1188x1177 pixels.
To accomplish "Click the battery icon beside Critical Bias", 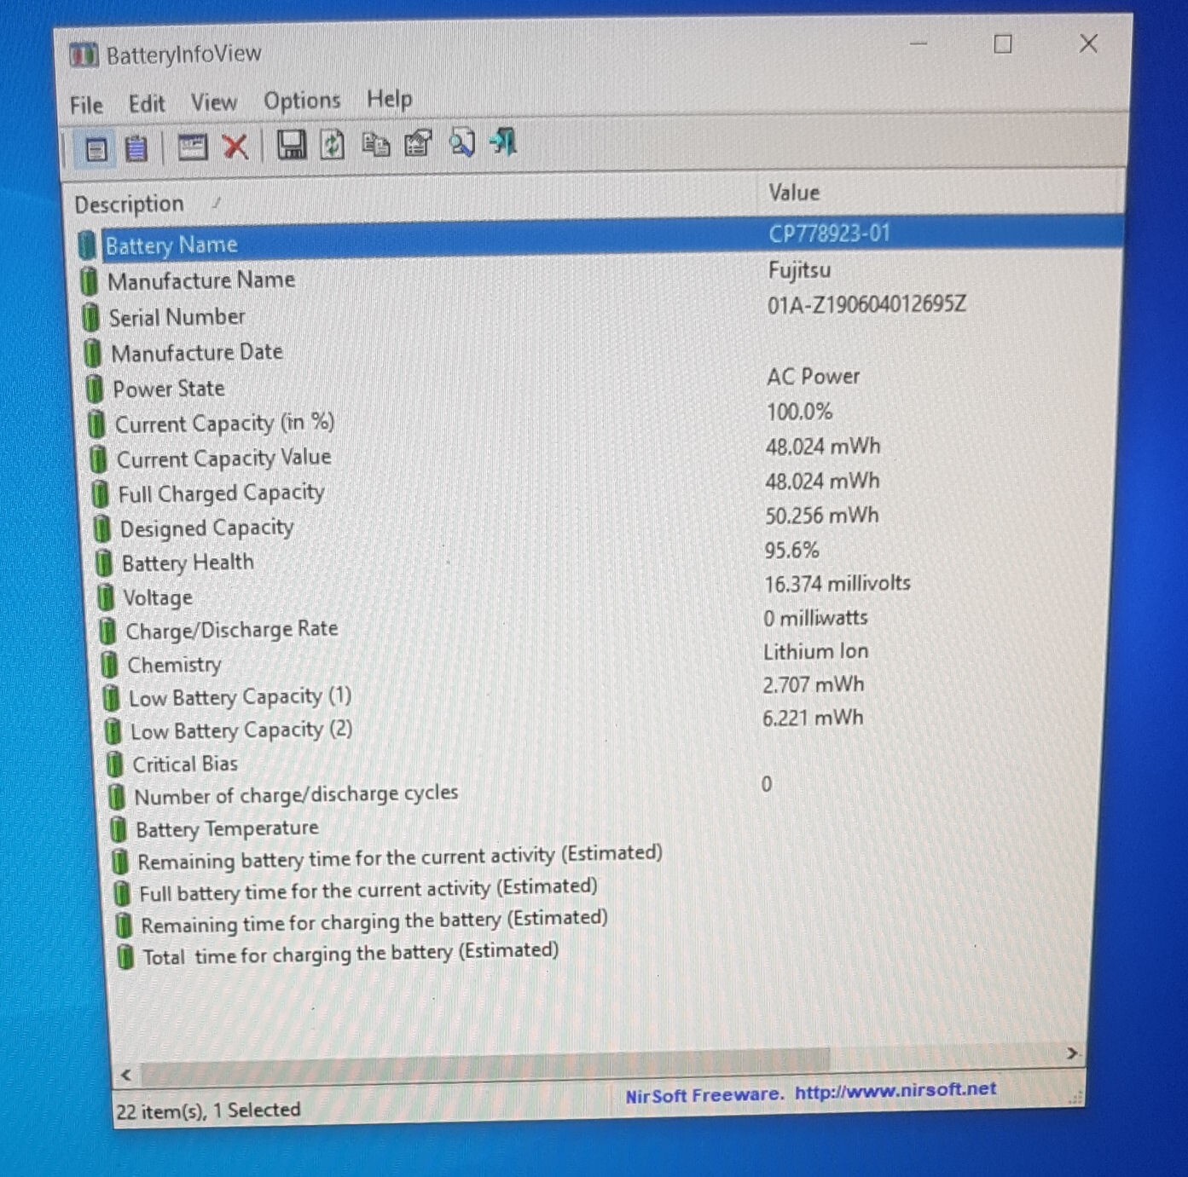I will pos(114,764).
